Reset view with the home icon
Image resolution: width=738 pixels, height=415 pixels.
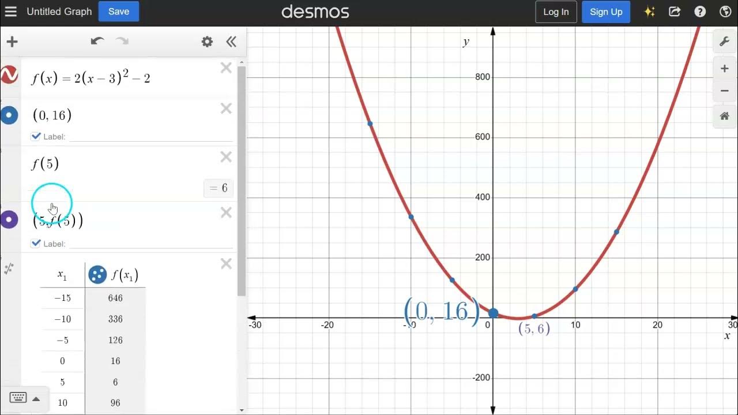click(x=724, y=116)
